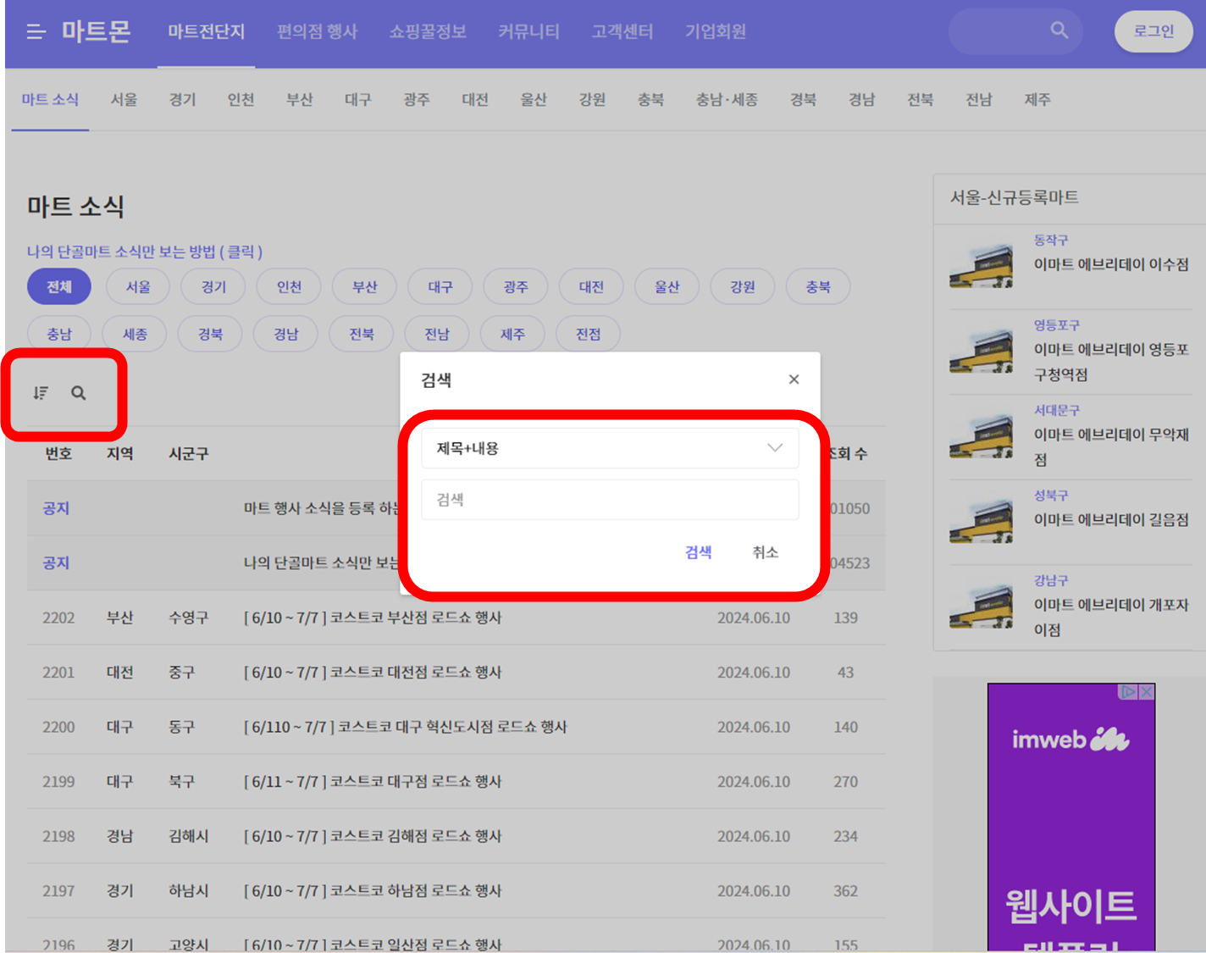This screenshot has width=1206, height=953.
Task: Switch to the 마트전단지 menu
Action: [206, 31]
